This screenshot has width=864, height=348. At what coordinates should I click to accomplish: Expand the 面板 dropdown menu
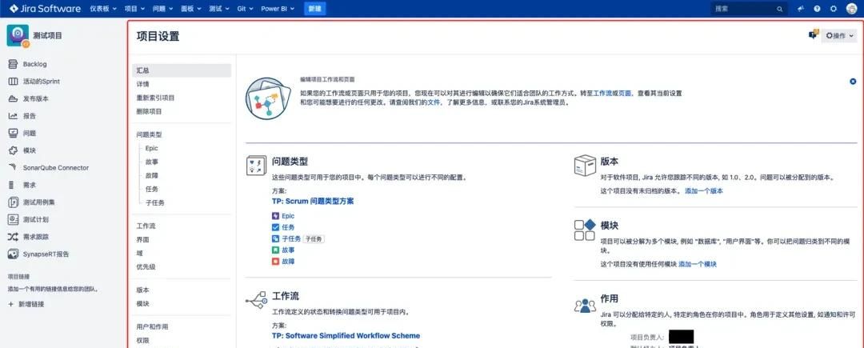pos(191,9)
